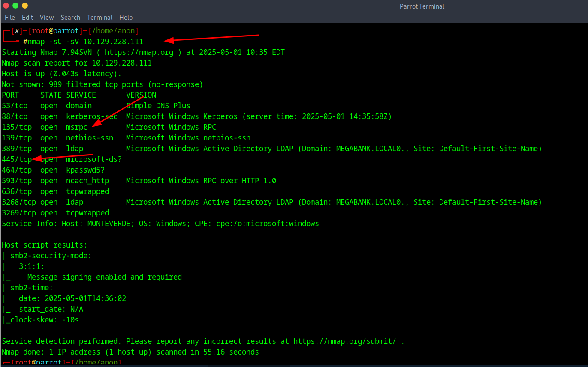588x367 pixels.
Task: Open the https://nmap.org/submit/ link
Action: coord(344,341)
